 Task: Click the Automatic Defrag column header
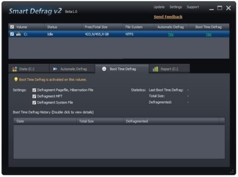point(171,27)
